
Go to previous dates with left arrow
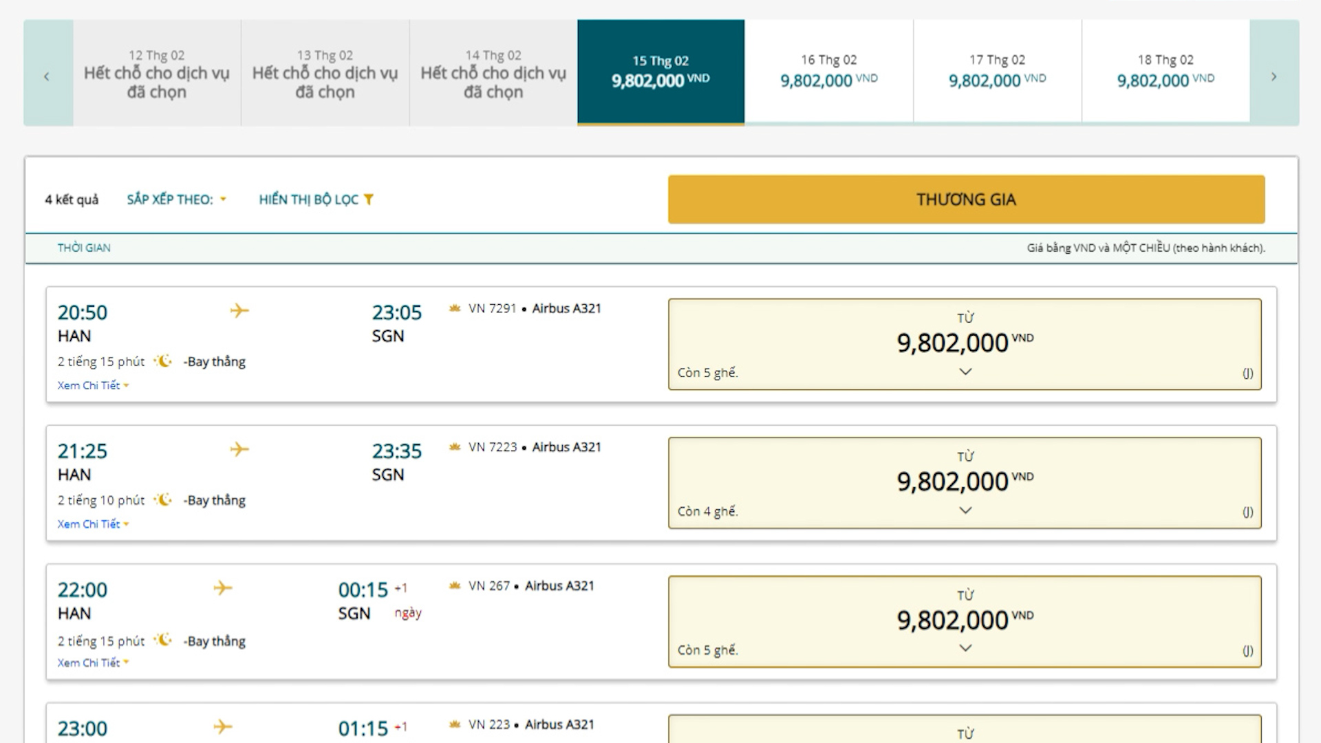(x=47, y=73)
